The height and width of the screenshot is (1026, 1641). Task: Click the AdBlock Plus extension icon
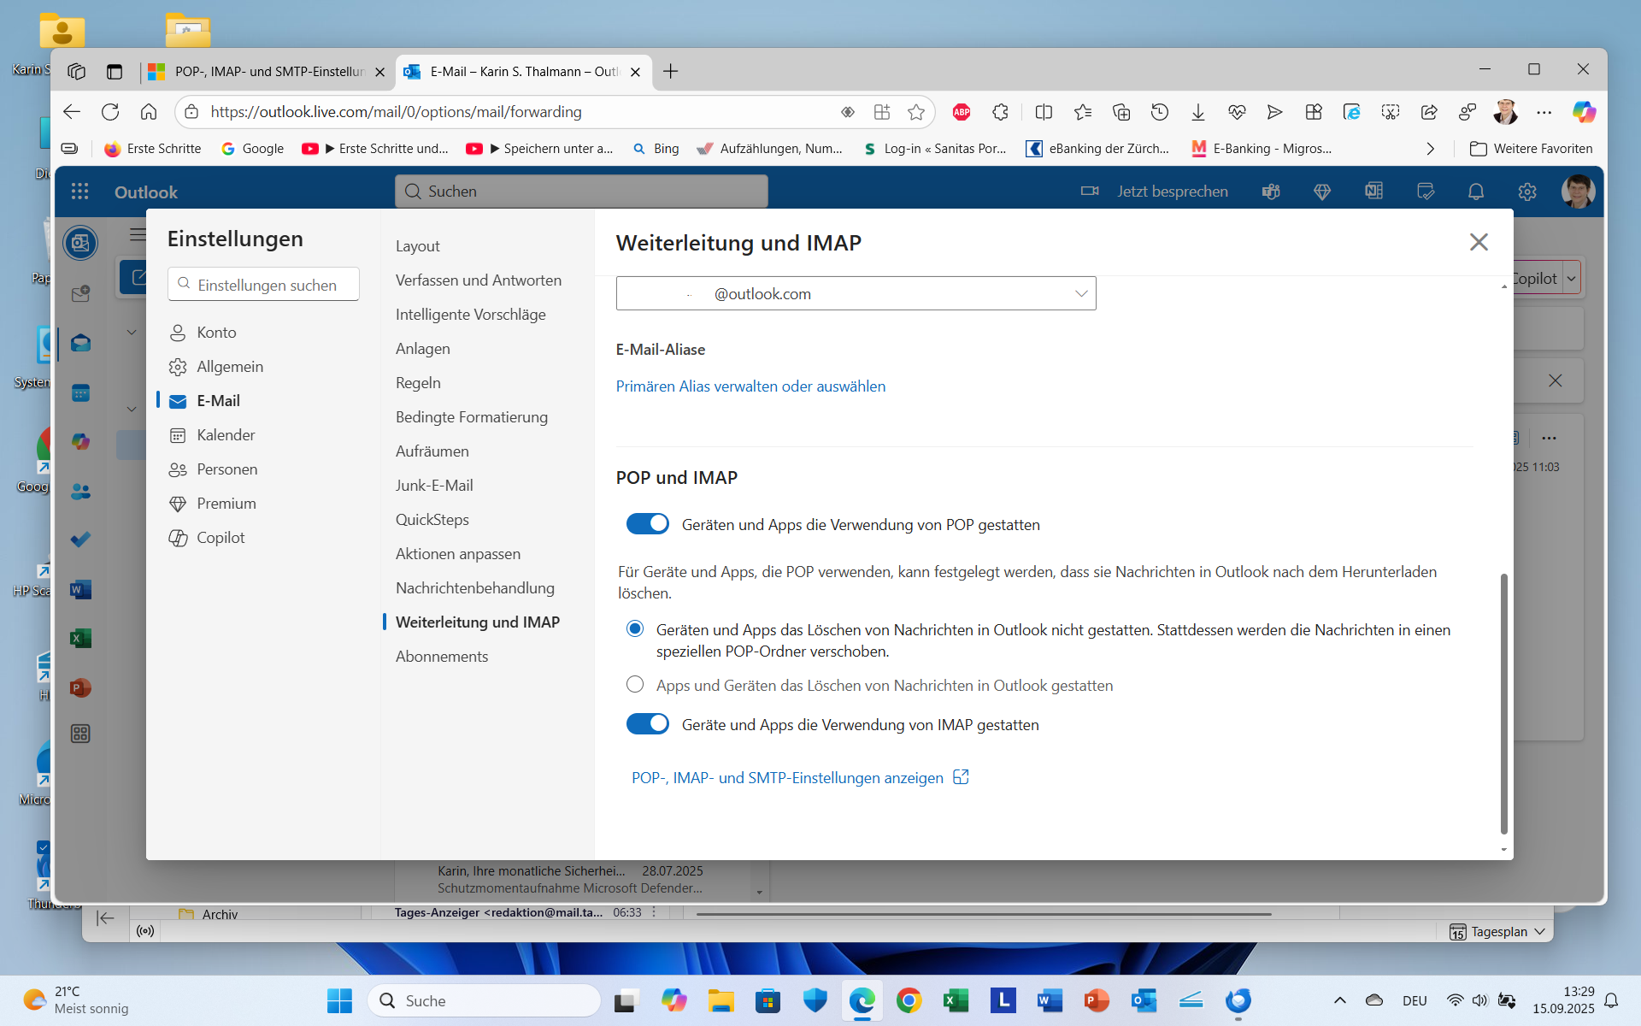962,112
